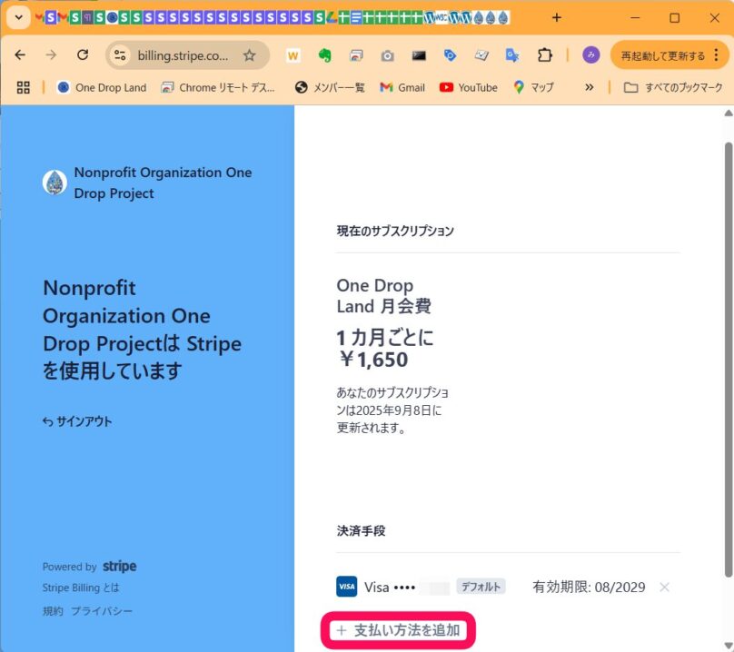Image resolution: width=734 pixels, height=652 pixels.
Task: Click the 再起動して更新する button
Action: [662, 55]
